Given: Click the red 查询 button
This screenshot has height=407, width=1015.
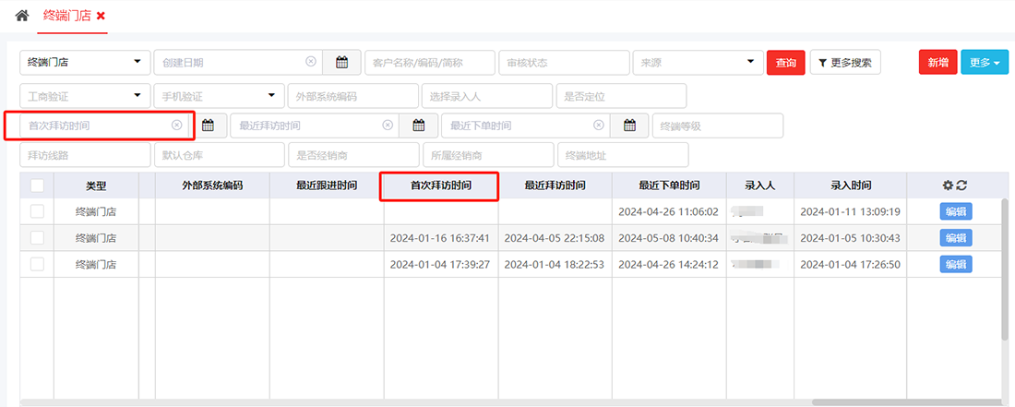Looking at the screenshot, I should (785, 63).
